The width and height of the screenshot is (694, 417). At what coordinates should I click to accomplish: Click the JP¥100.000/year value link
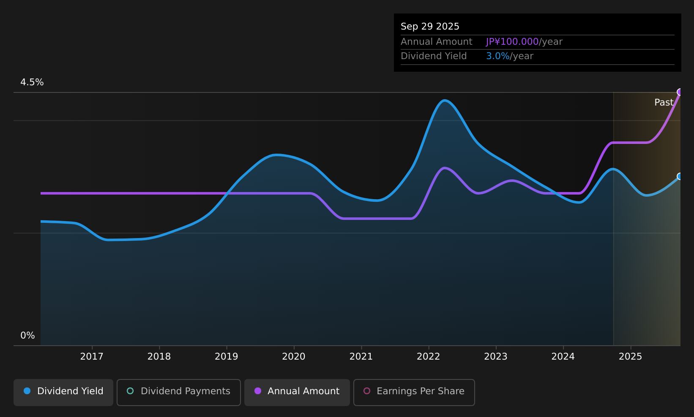click(x=524, y=41)
